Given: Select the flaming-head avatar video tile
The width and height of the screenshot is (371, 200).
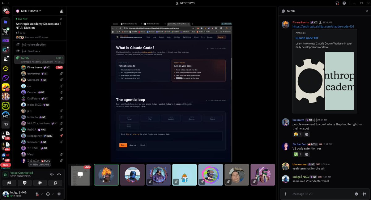Looking at the screenshot, I should (106, 175).
